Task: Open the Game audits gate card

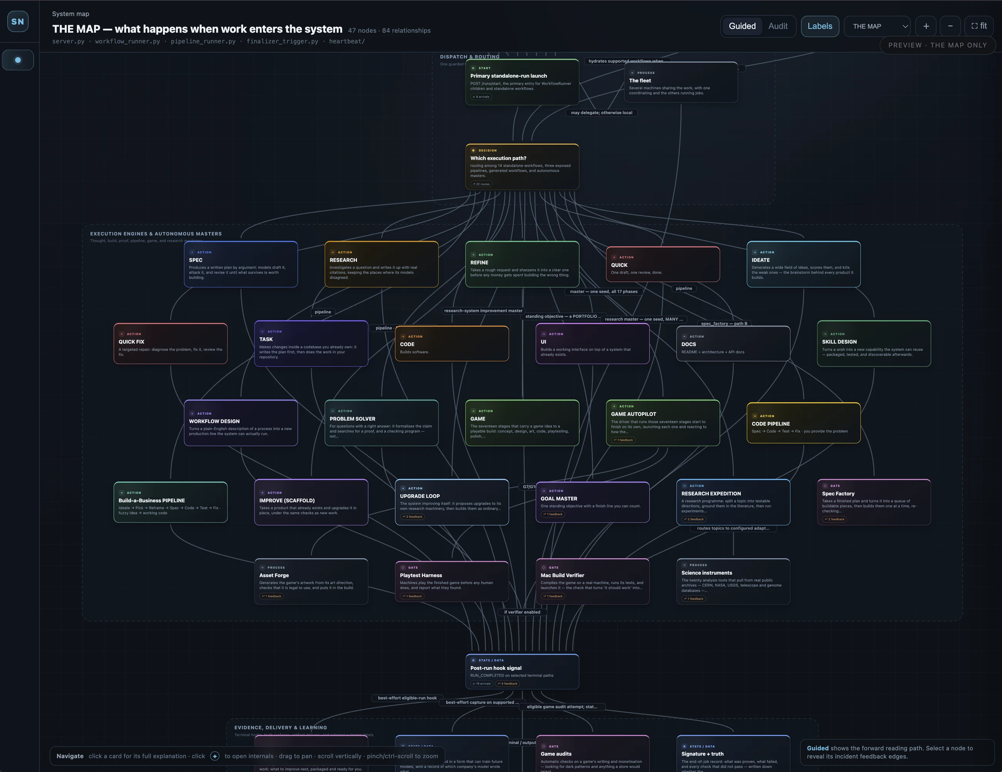Action: 592,753
